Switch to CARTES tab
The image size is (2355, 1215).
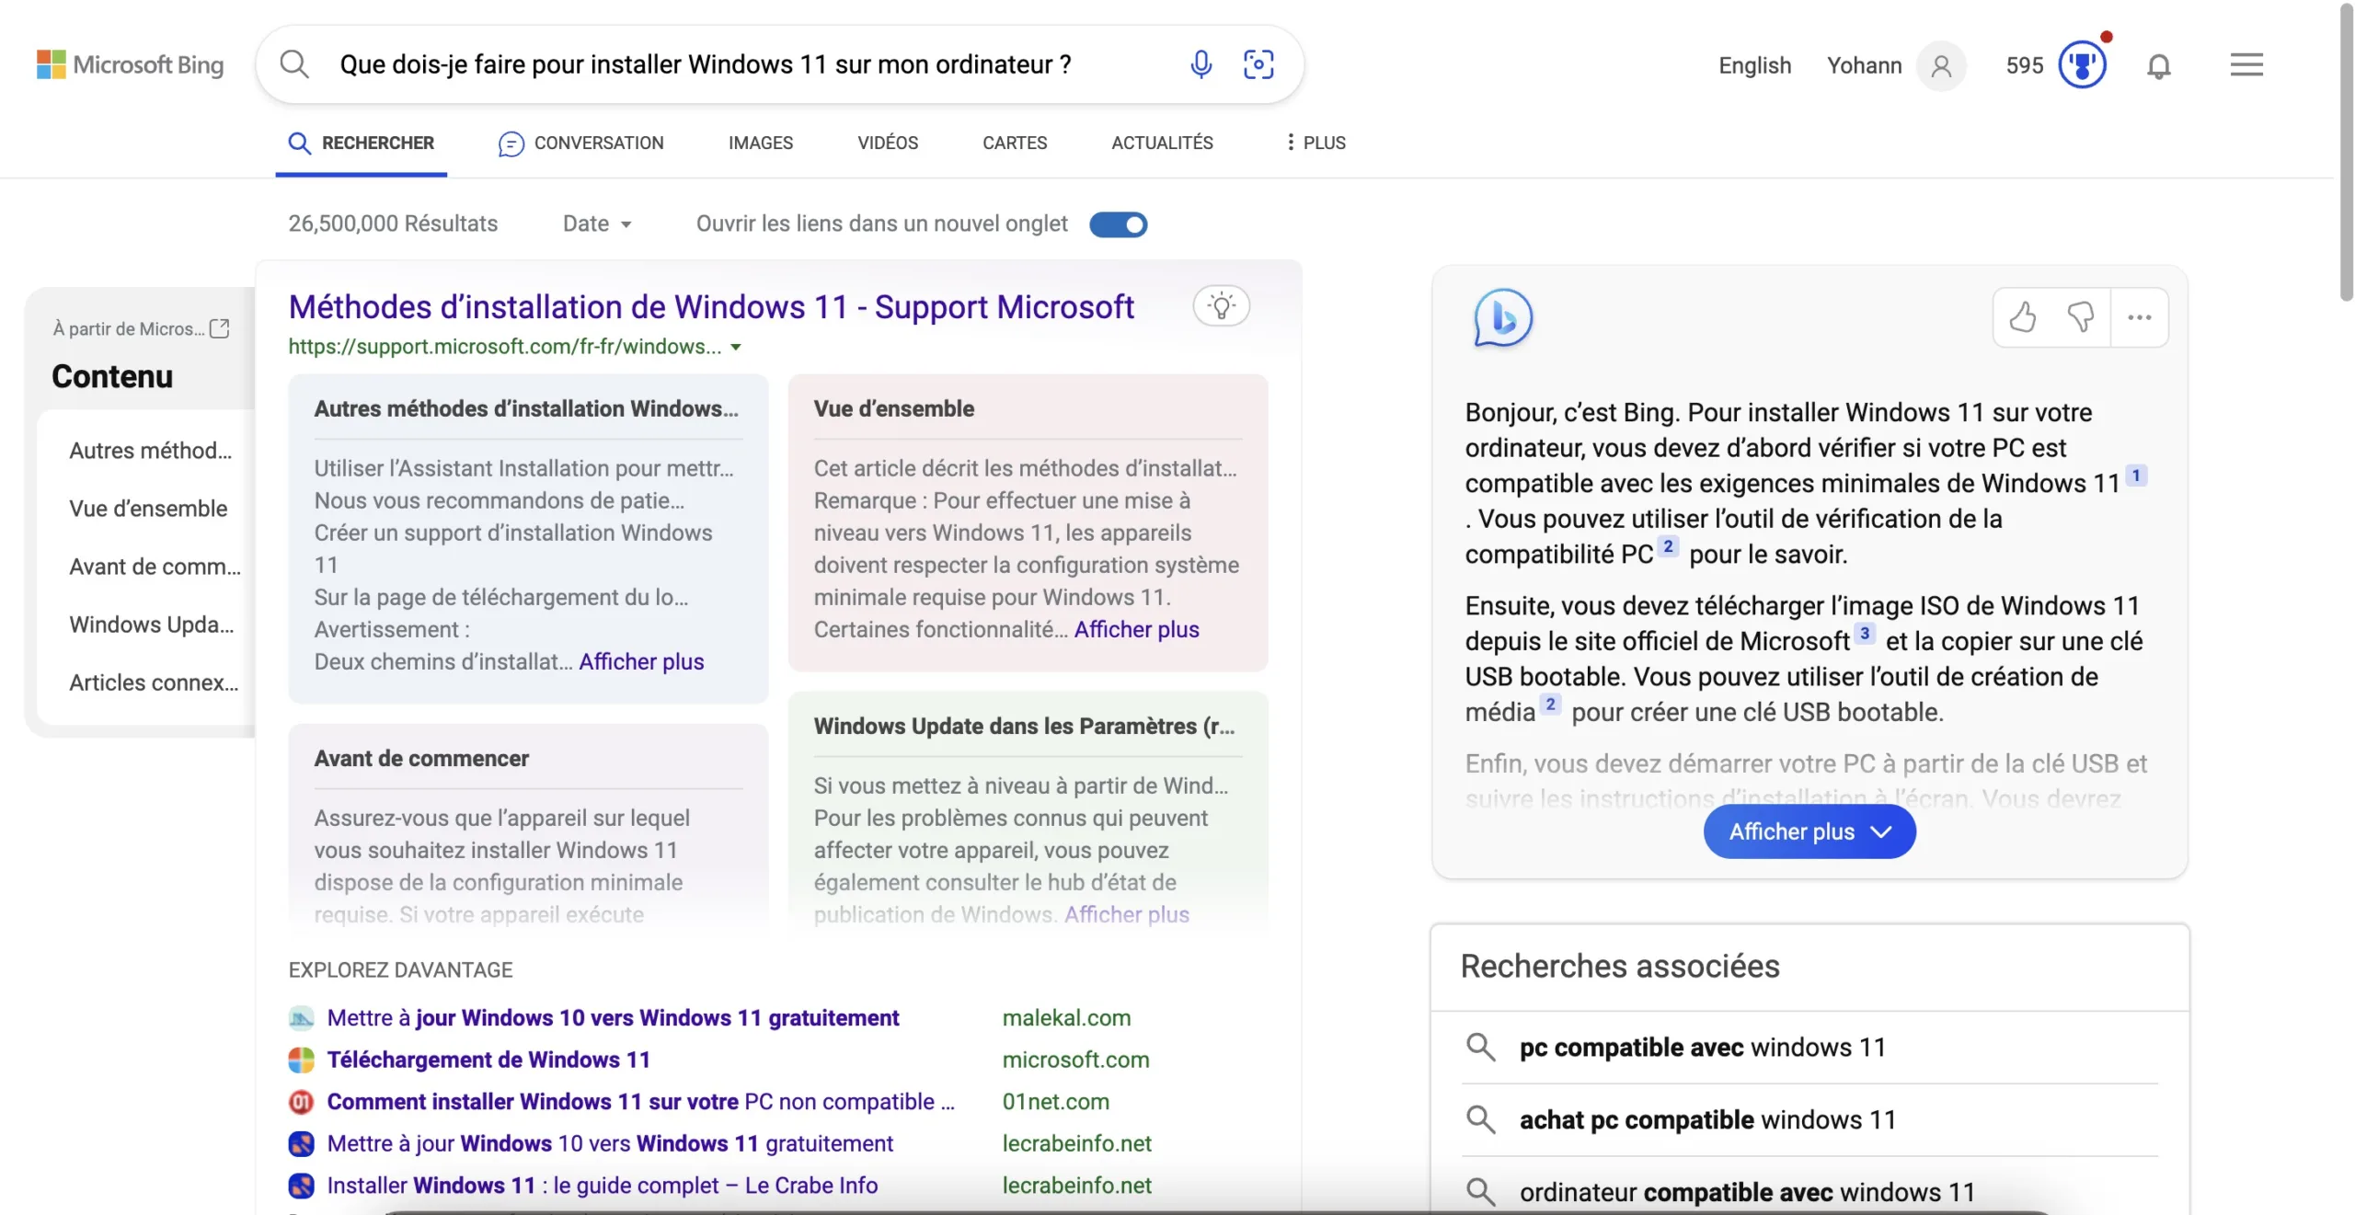click(x=1014, y=143)
